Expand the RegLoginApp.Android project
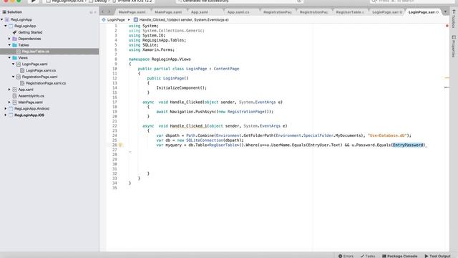The width and height of the screenshot is (458, 258). (6, 108)
